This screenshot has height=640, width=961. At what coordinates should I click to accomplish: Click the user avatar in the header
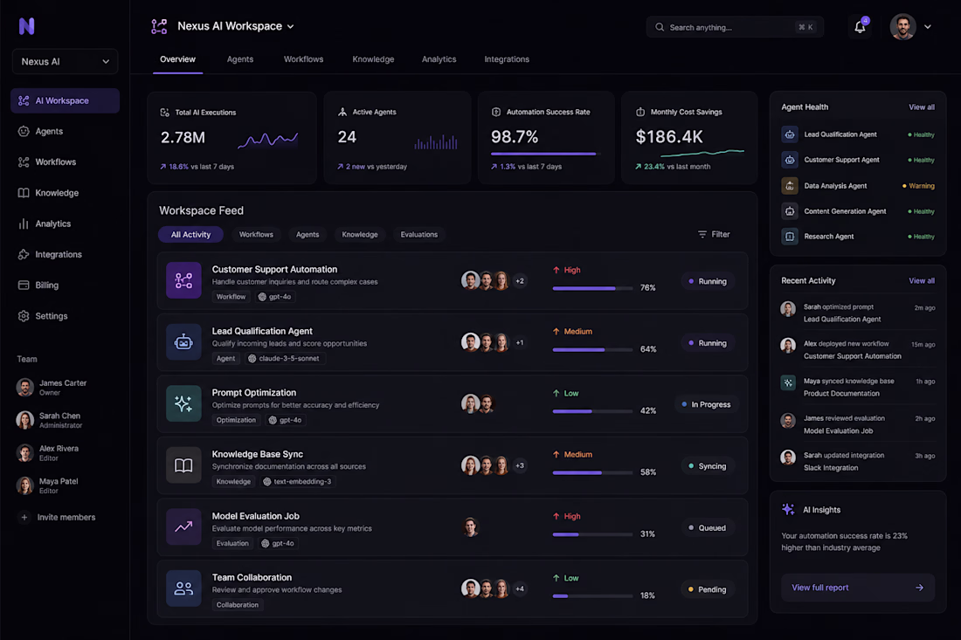[902, 26]
